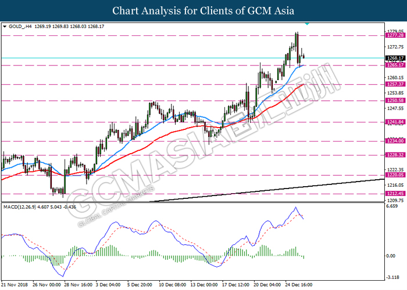Select the 1265.17 price level label
Viewport: 407px width, 290px height.
pos(395,65)
